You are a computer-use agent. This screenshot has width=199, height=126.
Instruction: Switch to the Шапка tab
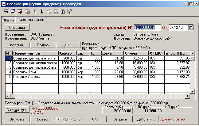[9, 20]
